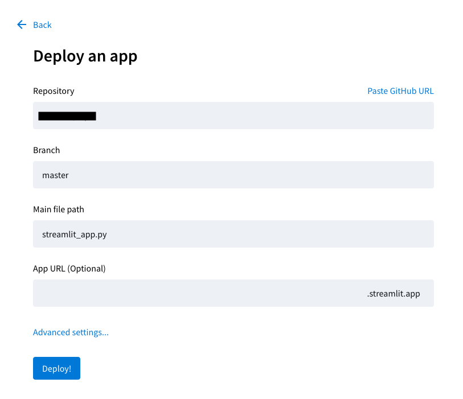Click the redacted repository name
This screenshot has width=463, height=399.
point(67,116)
